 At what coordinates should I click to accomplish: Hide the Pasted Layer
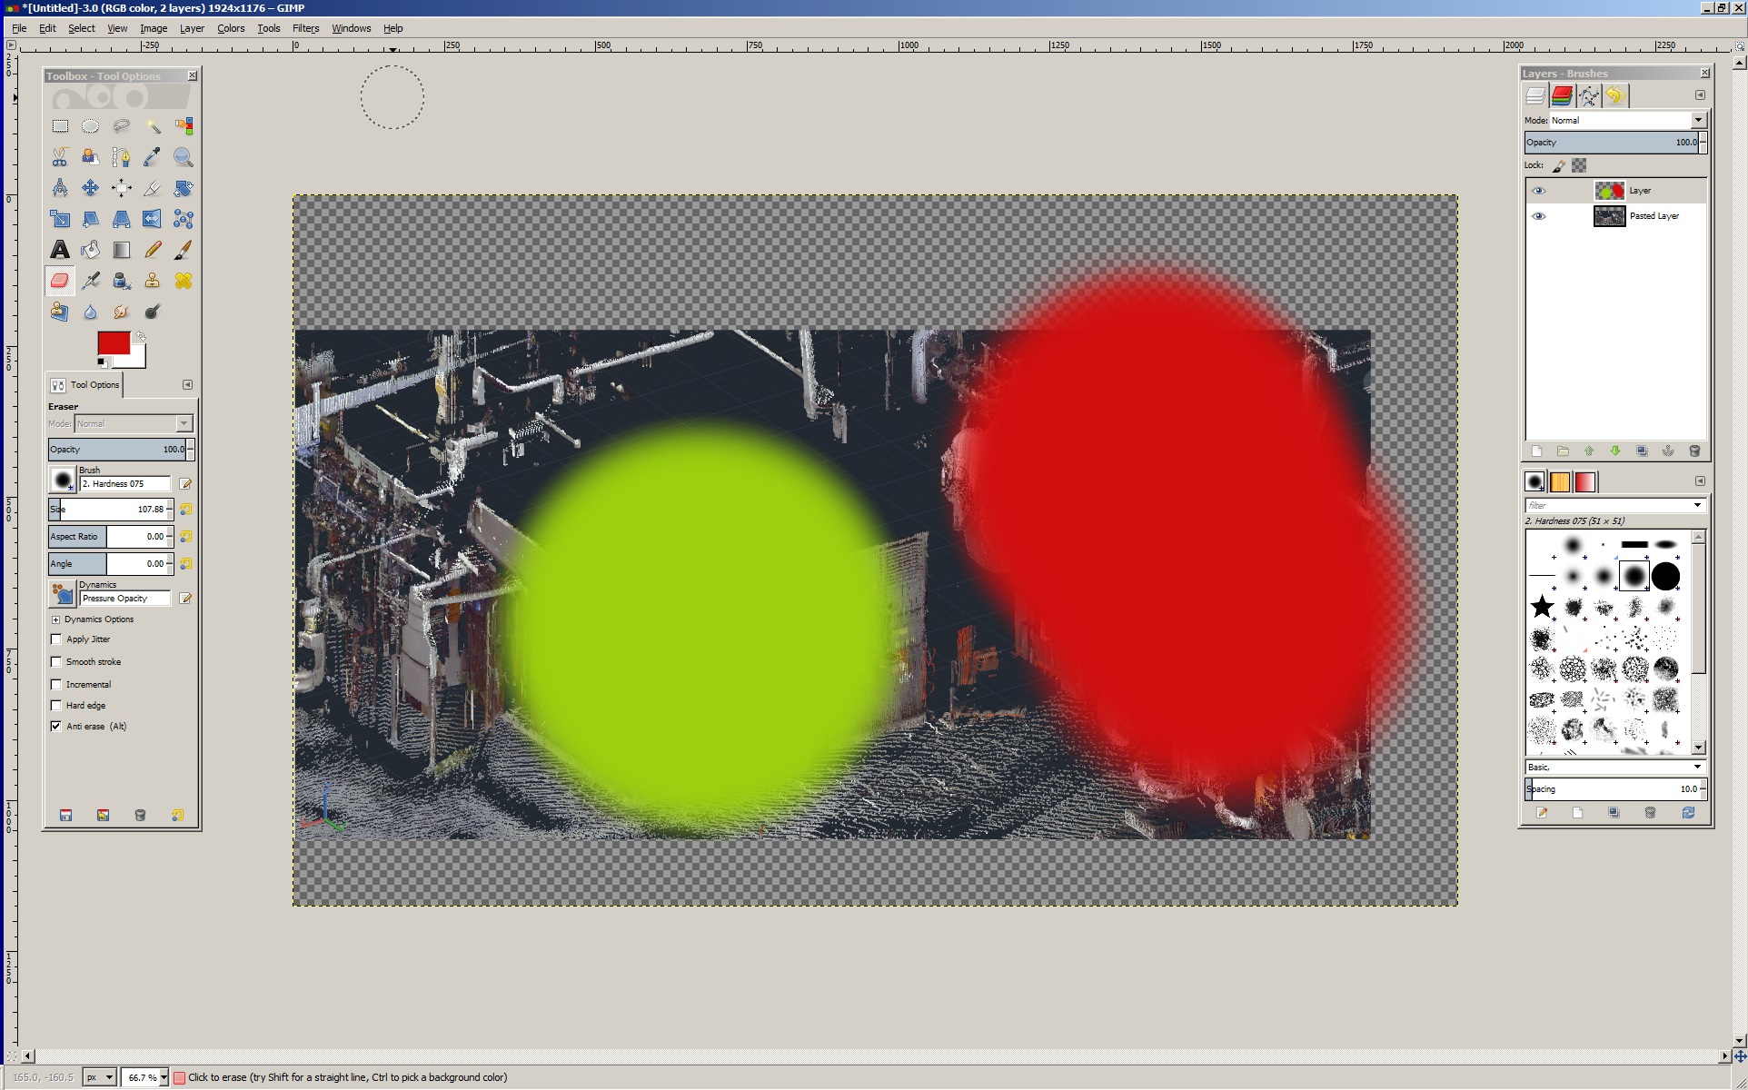coord(1538,216)
